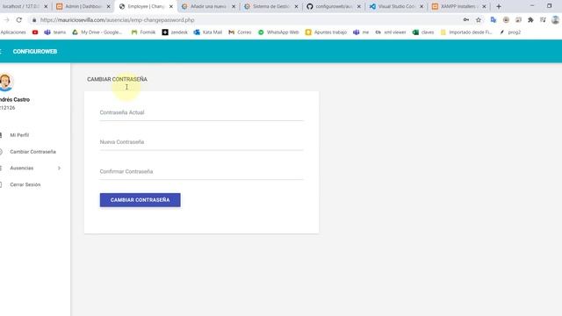Image resolution: width=562 pixels, height=316 pixels.
Task: Open the Formik bookmark
Action: [143, 32]
